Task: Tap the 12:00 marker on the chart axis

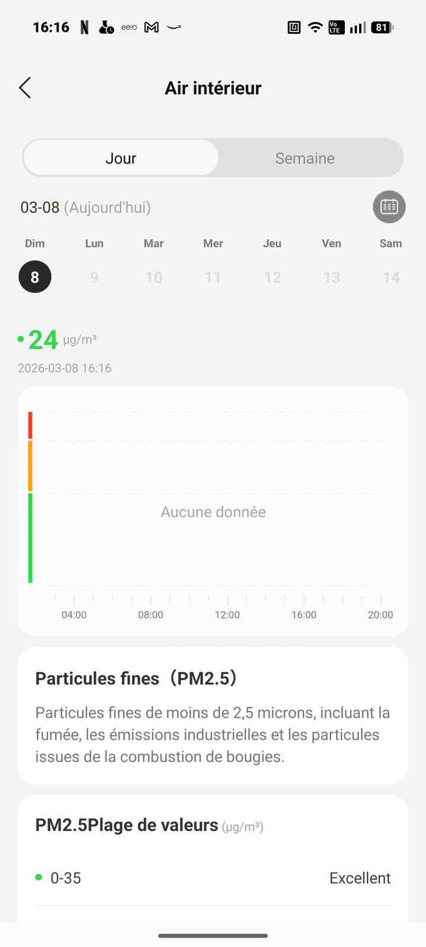Action: (x=227, y=614)
